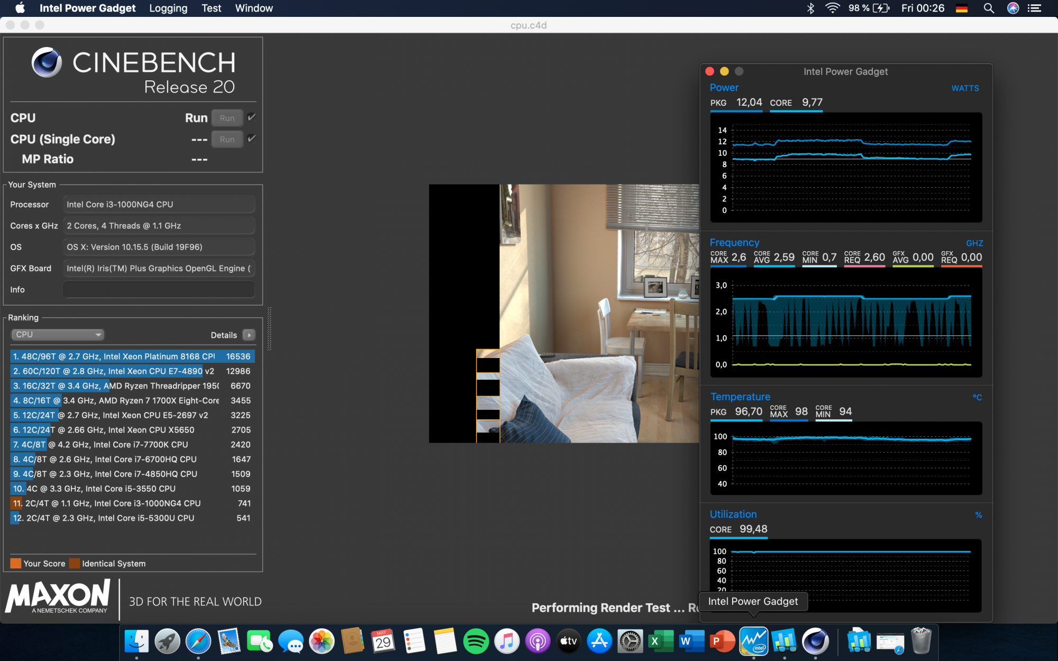Click the Intel Power Gadget dock icon
This screenshot has height=661, width=1058.
point(753,642)
